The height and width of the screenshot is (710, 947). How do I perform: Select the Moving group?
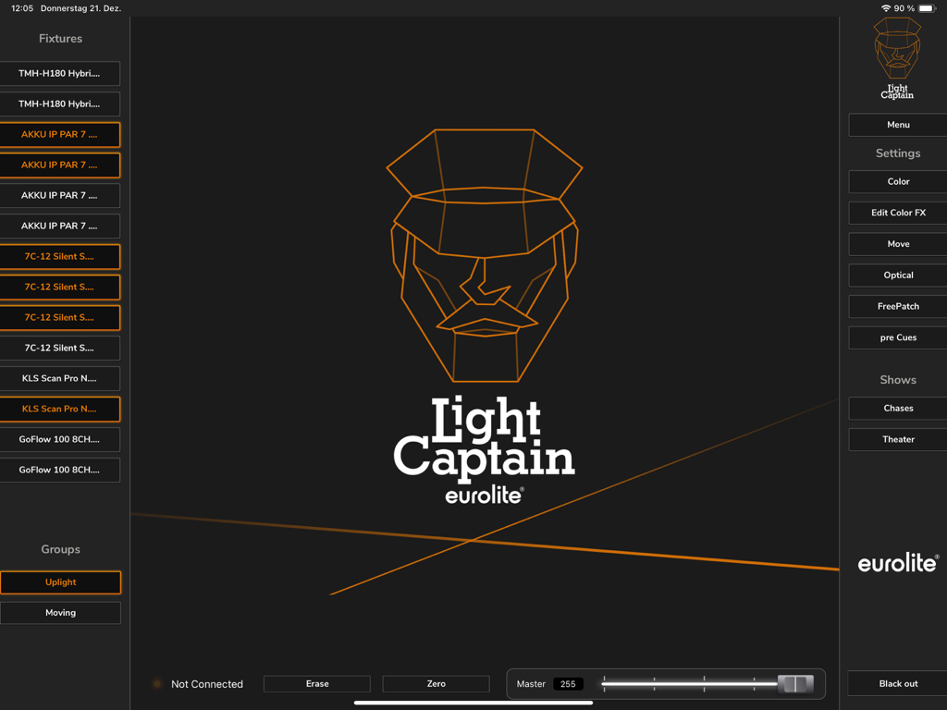(x=60, y=612)
